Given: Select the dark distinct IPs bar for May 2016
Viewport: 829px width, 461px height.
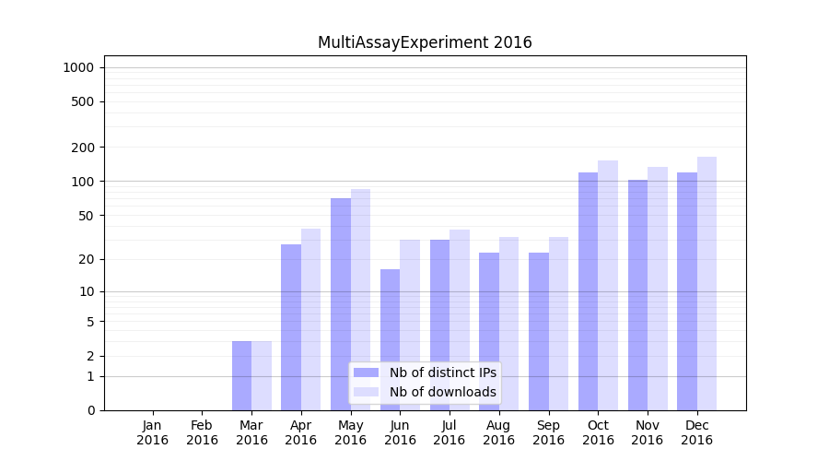Looking at the screenshot, I should 341,304.
